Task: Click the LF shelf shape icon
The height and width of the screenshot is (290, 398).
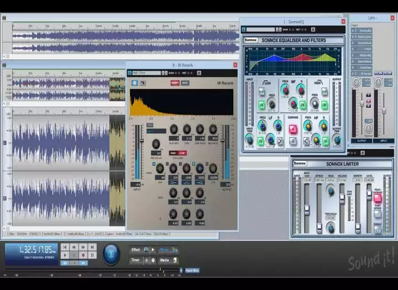Action: click(x=280, y=141)
